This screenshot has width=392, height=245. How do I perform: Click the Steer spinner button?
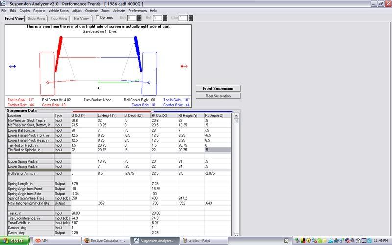191,18
